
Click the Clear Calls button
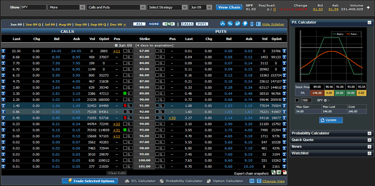pyautogui.click(x=117, y=173)
